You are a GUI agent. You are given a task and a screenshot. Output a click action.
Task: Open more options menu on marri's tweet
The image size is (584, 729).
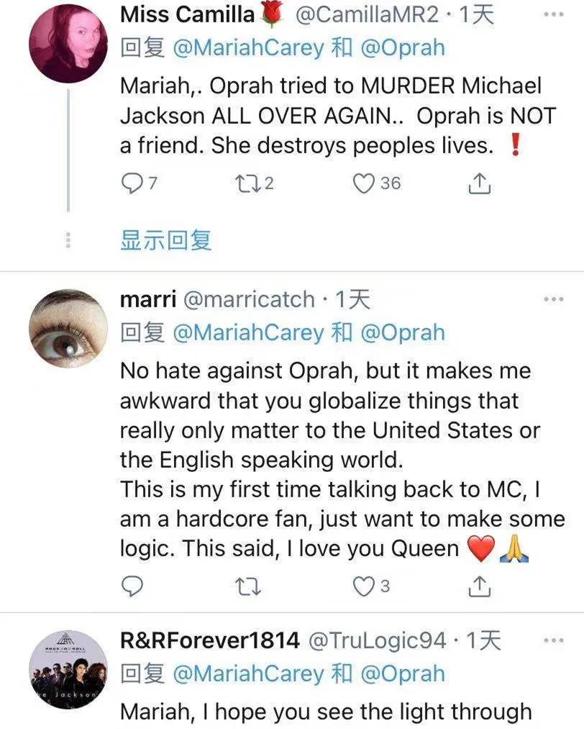(x=554, y=299)
